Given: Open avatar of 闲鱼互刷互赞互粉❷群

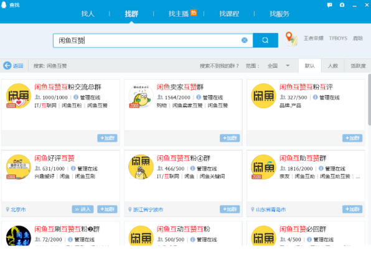Looking at the screenshot, I should [19, 235].
